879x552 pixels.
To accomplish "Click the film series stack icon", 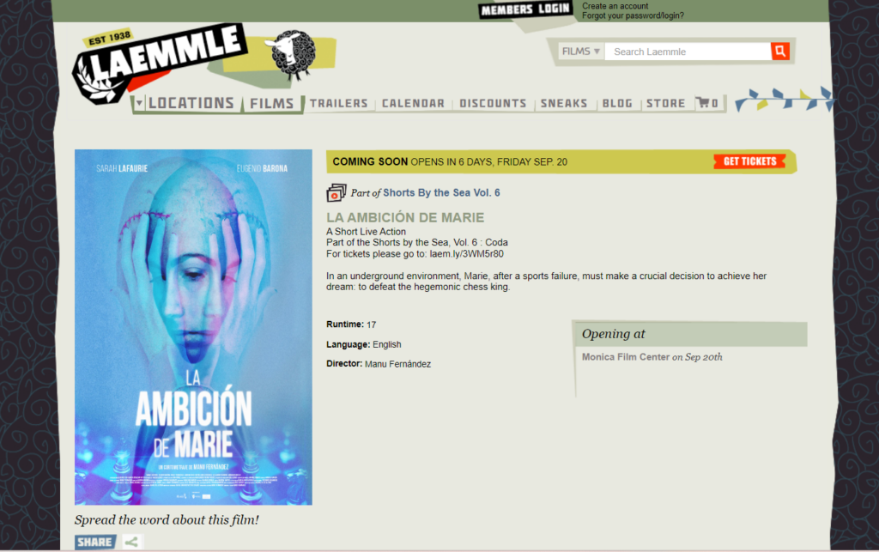I will click(336, 193).
